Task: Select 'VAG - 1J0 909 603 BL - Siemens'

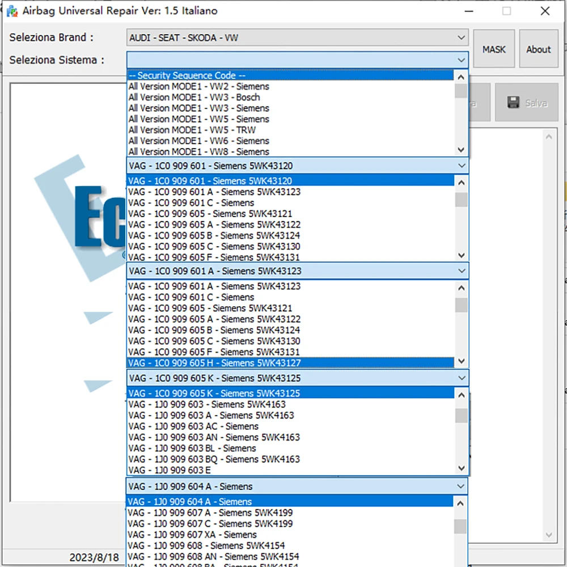Action: (290, 448)
